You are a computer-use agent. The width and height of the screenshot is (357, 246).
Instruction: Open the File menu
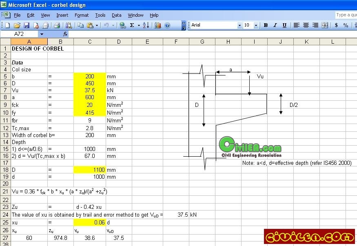pos(17,15)
